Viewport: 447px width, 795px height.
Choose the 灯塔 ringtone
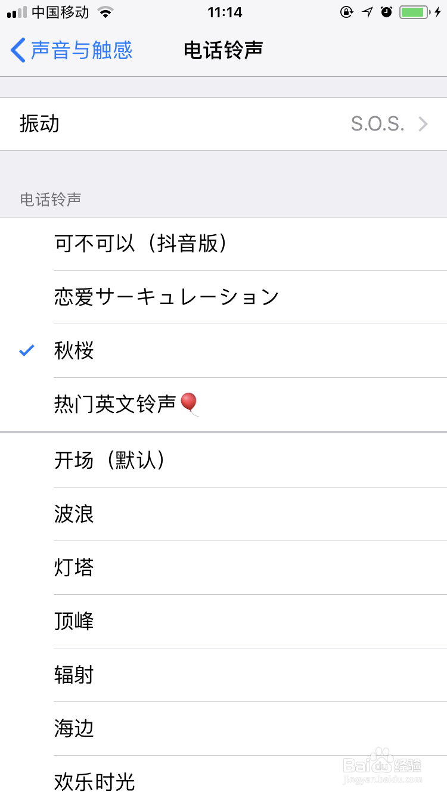73,567
